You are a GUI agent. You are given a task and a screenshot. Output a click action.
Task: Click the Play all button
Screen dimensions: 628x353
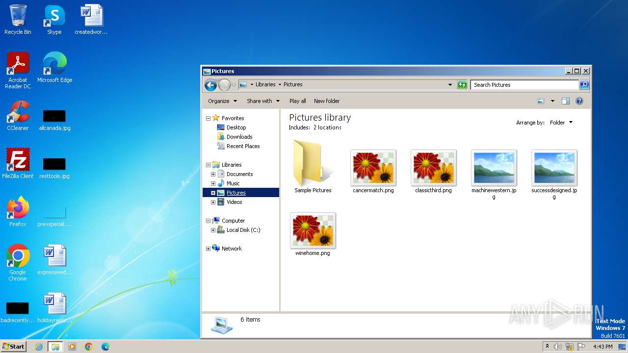[x=297, y=101]
